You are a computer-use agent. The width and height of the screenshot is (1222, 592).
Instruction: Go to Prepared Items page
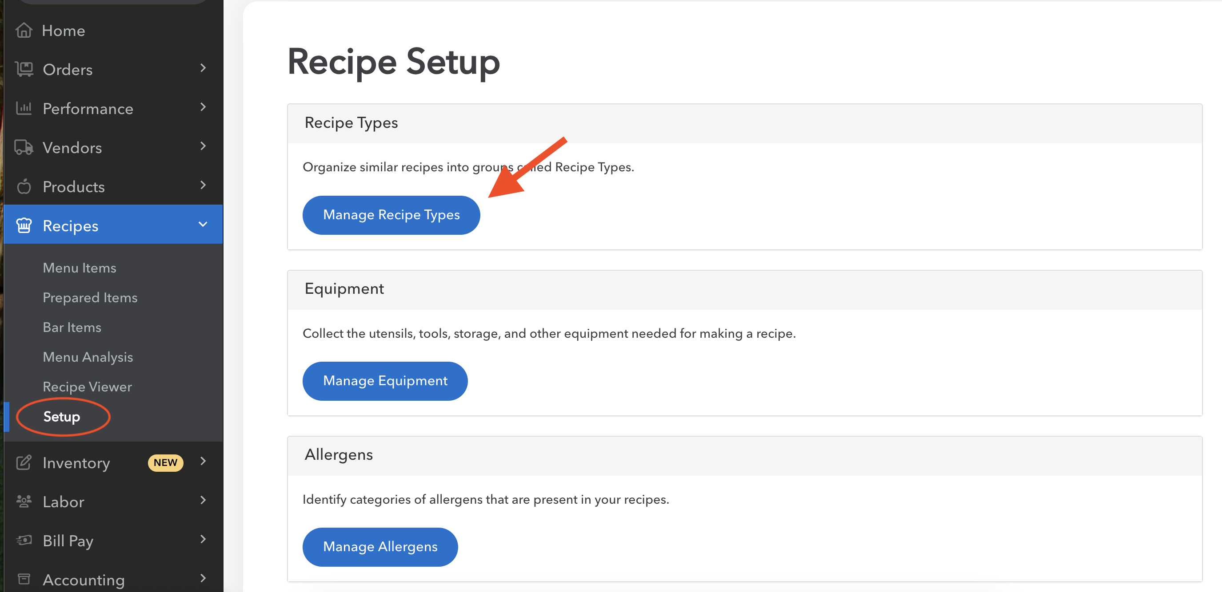(90, 298)
